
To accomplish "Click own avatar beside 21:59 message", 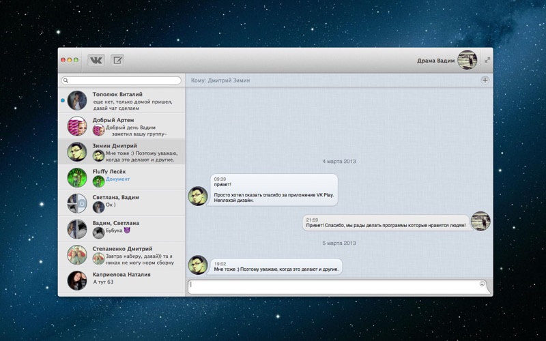I will coord(480,221).
